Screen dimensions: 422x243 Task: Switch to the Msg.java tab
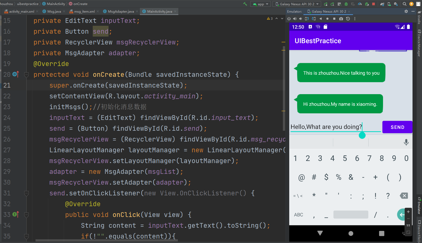pyautogui.click(x=54, y=11)
